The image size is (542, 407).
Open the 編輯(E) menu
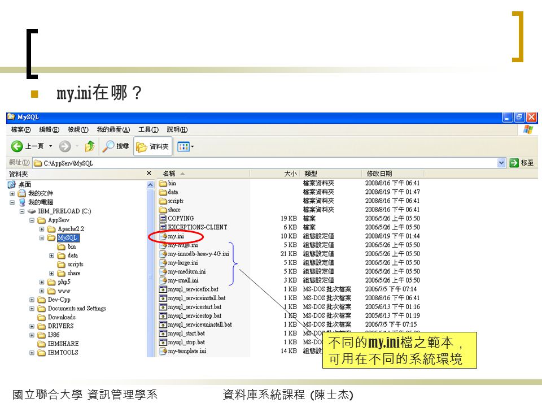49,130
